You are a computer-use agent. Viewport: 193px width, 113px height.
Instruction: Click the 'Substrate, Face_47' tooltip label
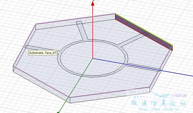[x=43, y=53]
